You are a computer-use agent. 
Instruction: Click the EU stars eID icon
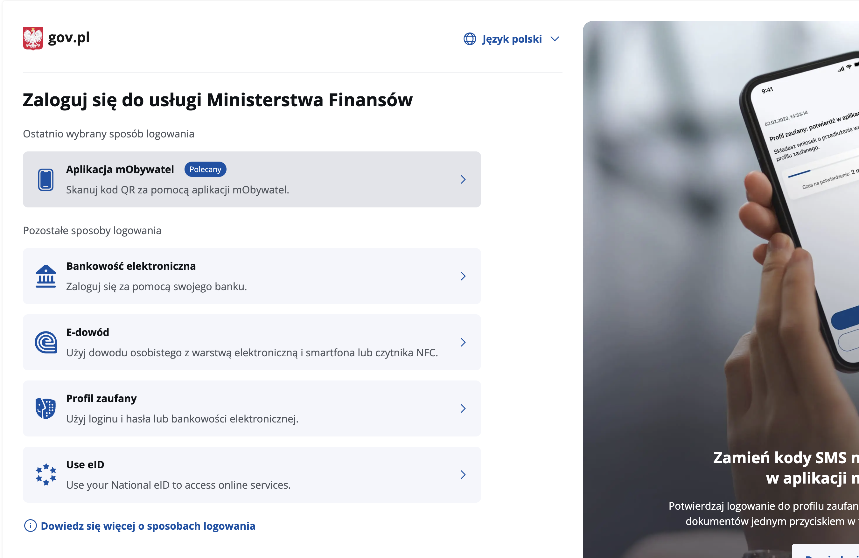(46, 474)
